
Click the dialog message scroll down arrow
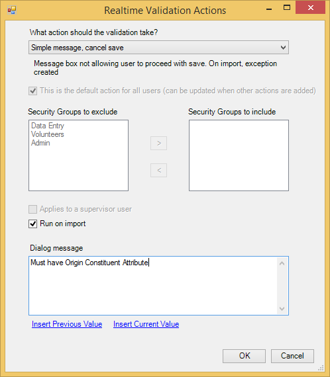282,308
